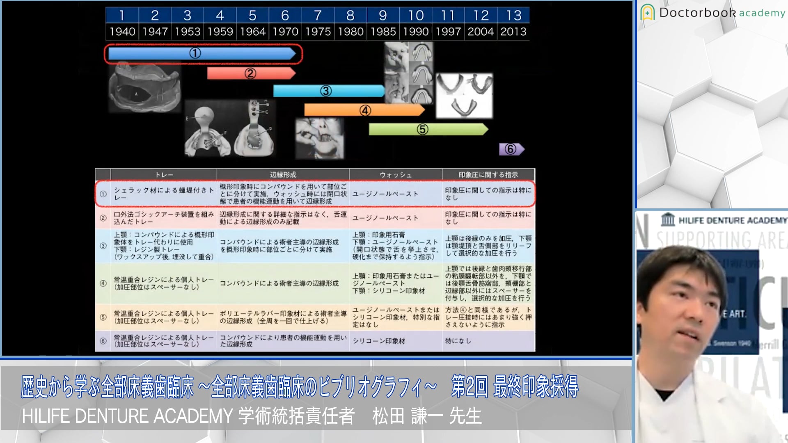
Task: Click the 概形印象時にコンパウンドを用いて cell in row ①
Action: coord(283,194)
